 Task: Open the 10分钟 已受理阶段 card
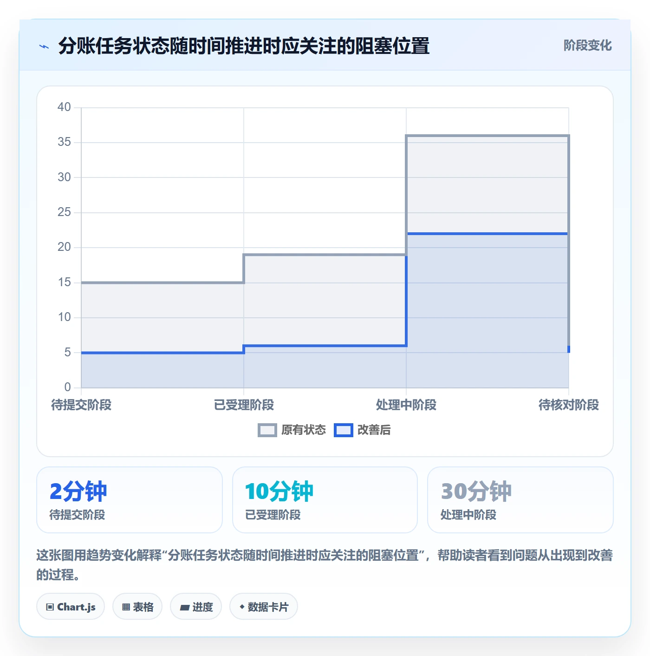[x=325, y=500]
